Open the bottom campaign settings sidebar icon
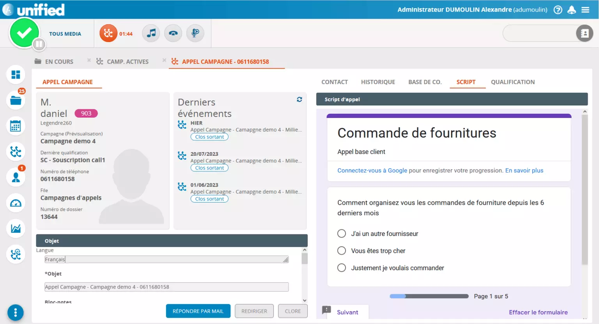This screenshot has height=324, width=599. tap(16, 254)
